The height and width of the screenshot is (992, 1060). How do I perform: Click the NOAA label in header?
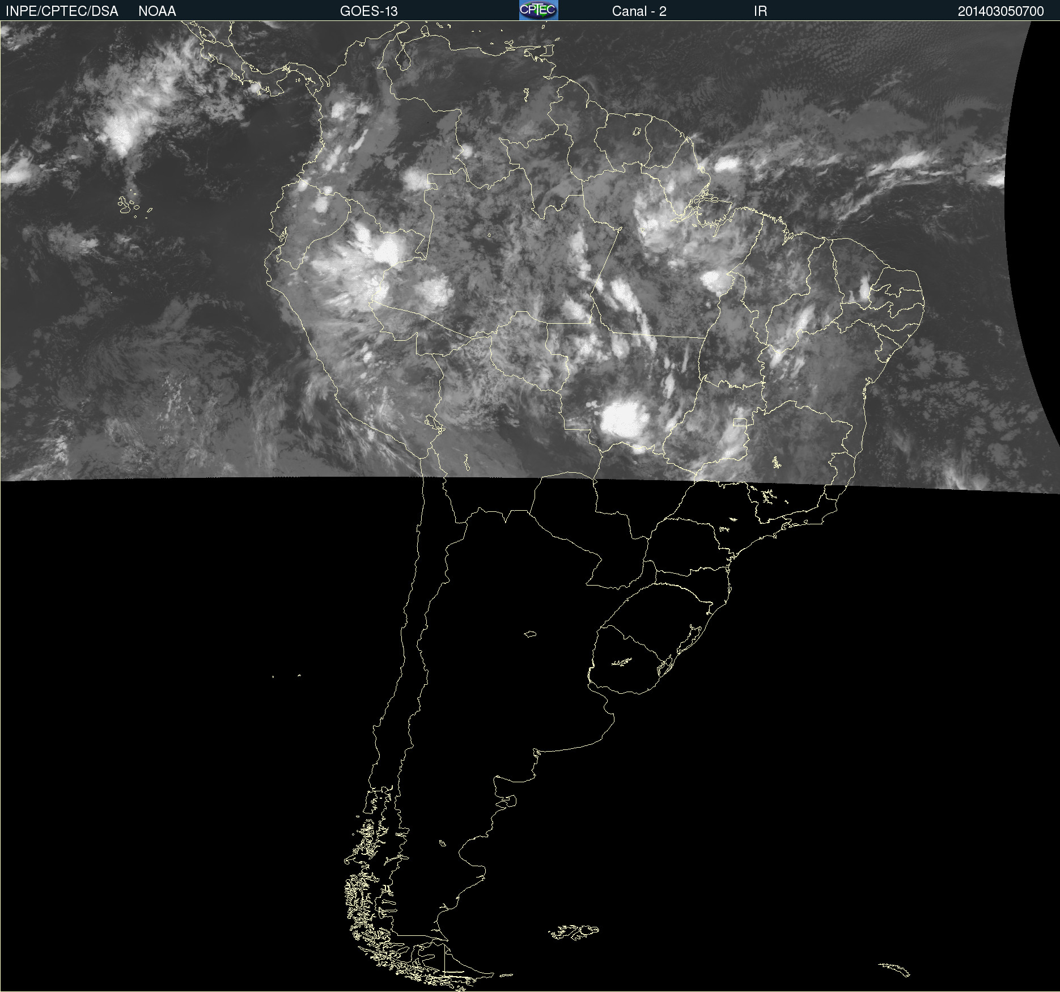click(x=157, y=11)
